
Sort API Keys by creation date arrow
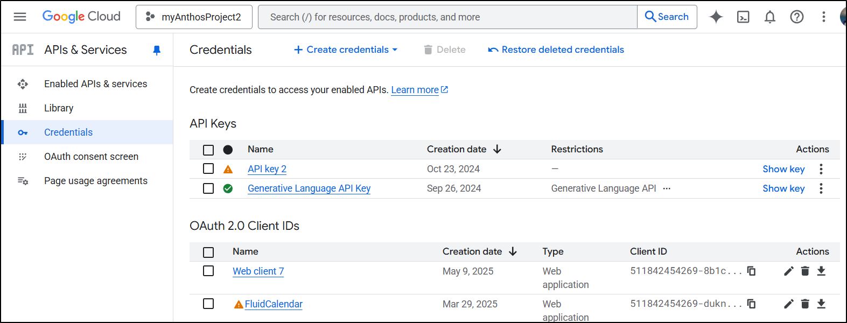[x=497, y=149]
